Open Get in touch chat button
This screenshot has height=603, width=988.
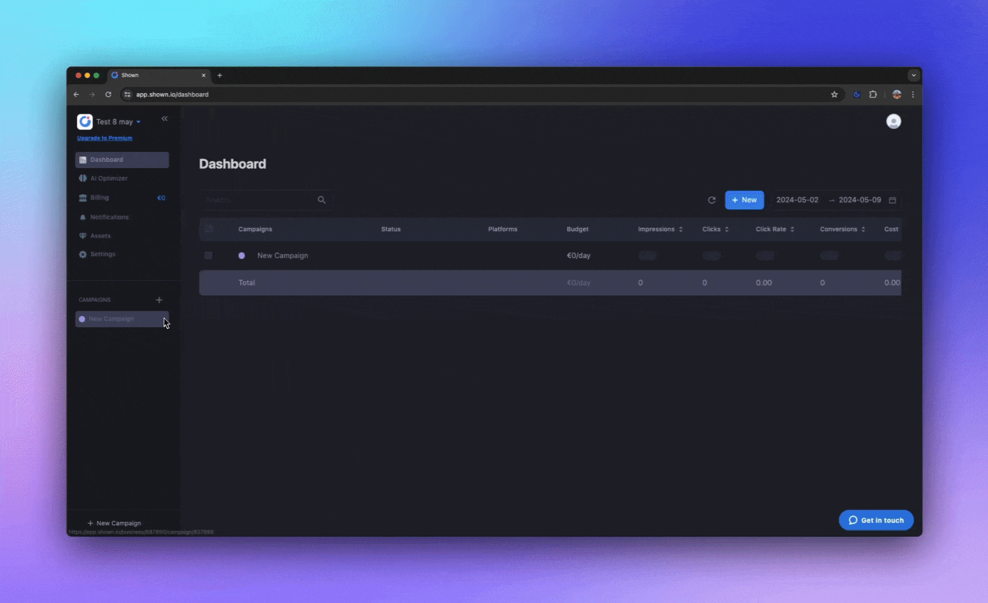pos(876,520)
